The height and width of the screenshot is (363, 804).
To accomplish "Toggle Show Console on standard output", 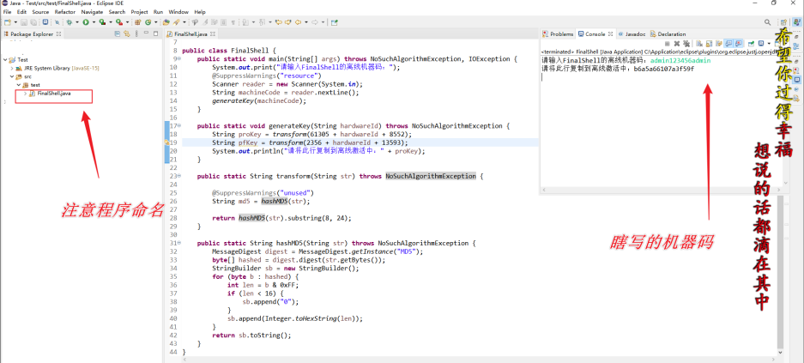I will pyautogui.click(x=728, y=43).
